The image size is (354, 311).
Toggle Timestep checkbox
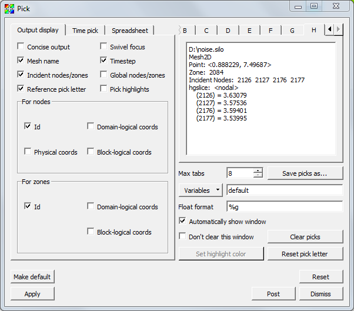click(x=103, y=60)
